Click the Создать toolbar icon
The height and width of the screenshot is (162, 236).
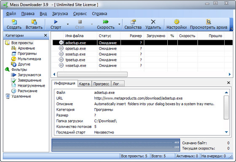pyautogui.click(x=14, y=22)
